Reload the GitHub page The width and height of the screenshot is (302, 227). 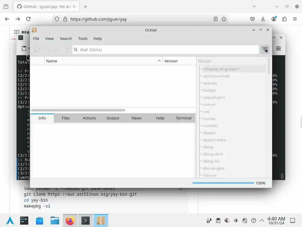coord(28,19)
